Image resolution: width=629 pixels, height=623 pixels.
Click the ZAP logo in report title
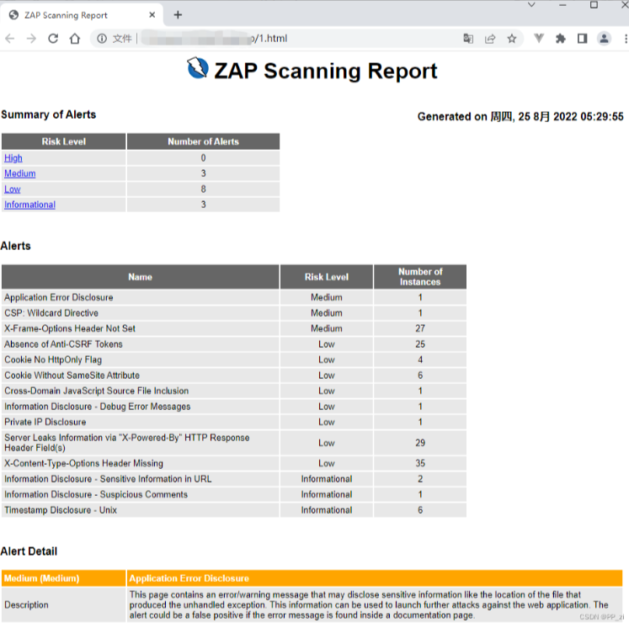tap(198, 68)
